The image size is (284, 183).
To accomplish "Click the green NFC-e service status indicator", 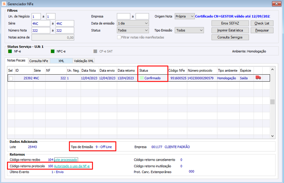I will click(52, 51).
